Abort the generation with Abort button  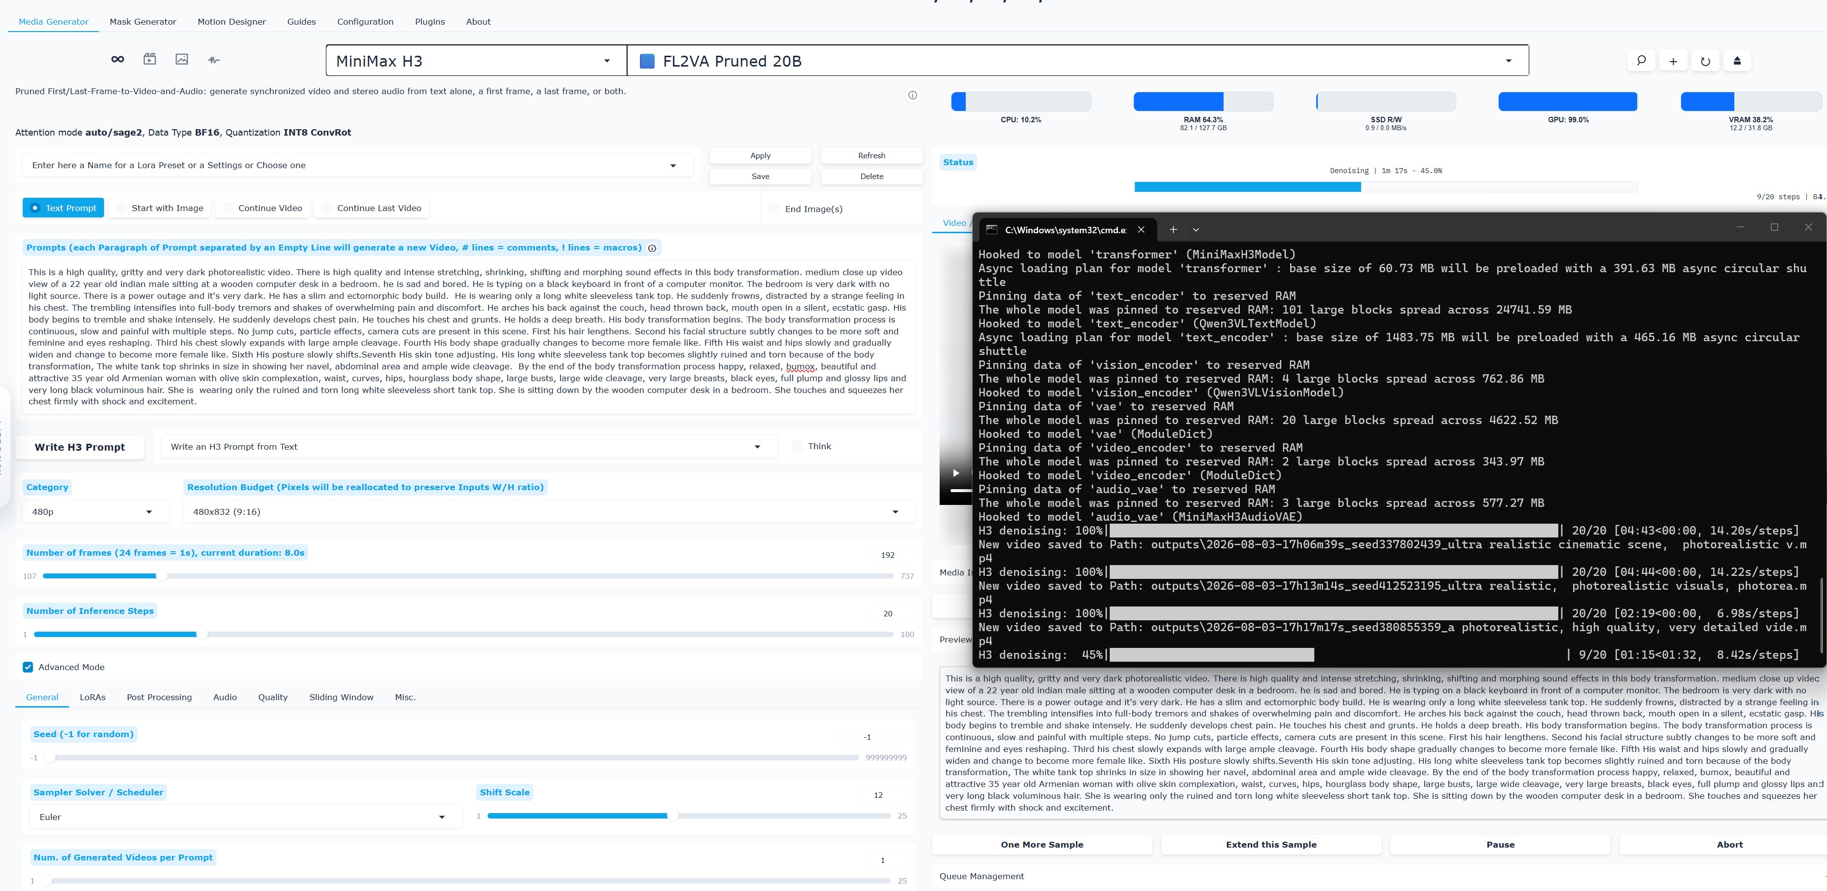pos(1729,844)
